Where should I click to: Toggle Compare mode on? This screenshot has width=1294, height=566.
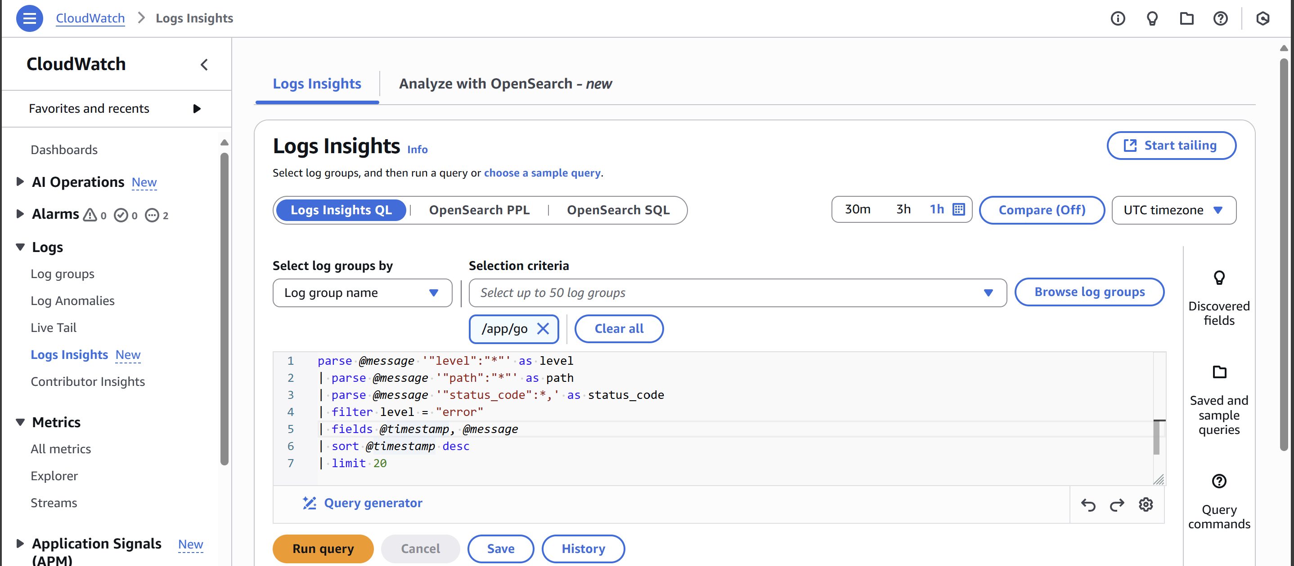point(1042,210)
